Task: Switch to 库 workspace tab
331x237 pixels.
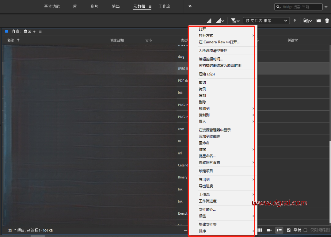Action: click(75, 6)
